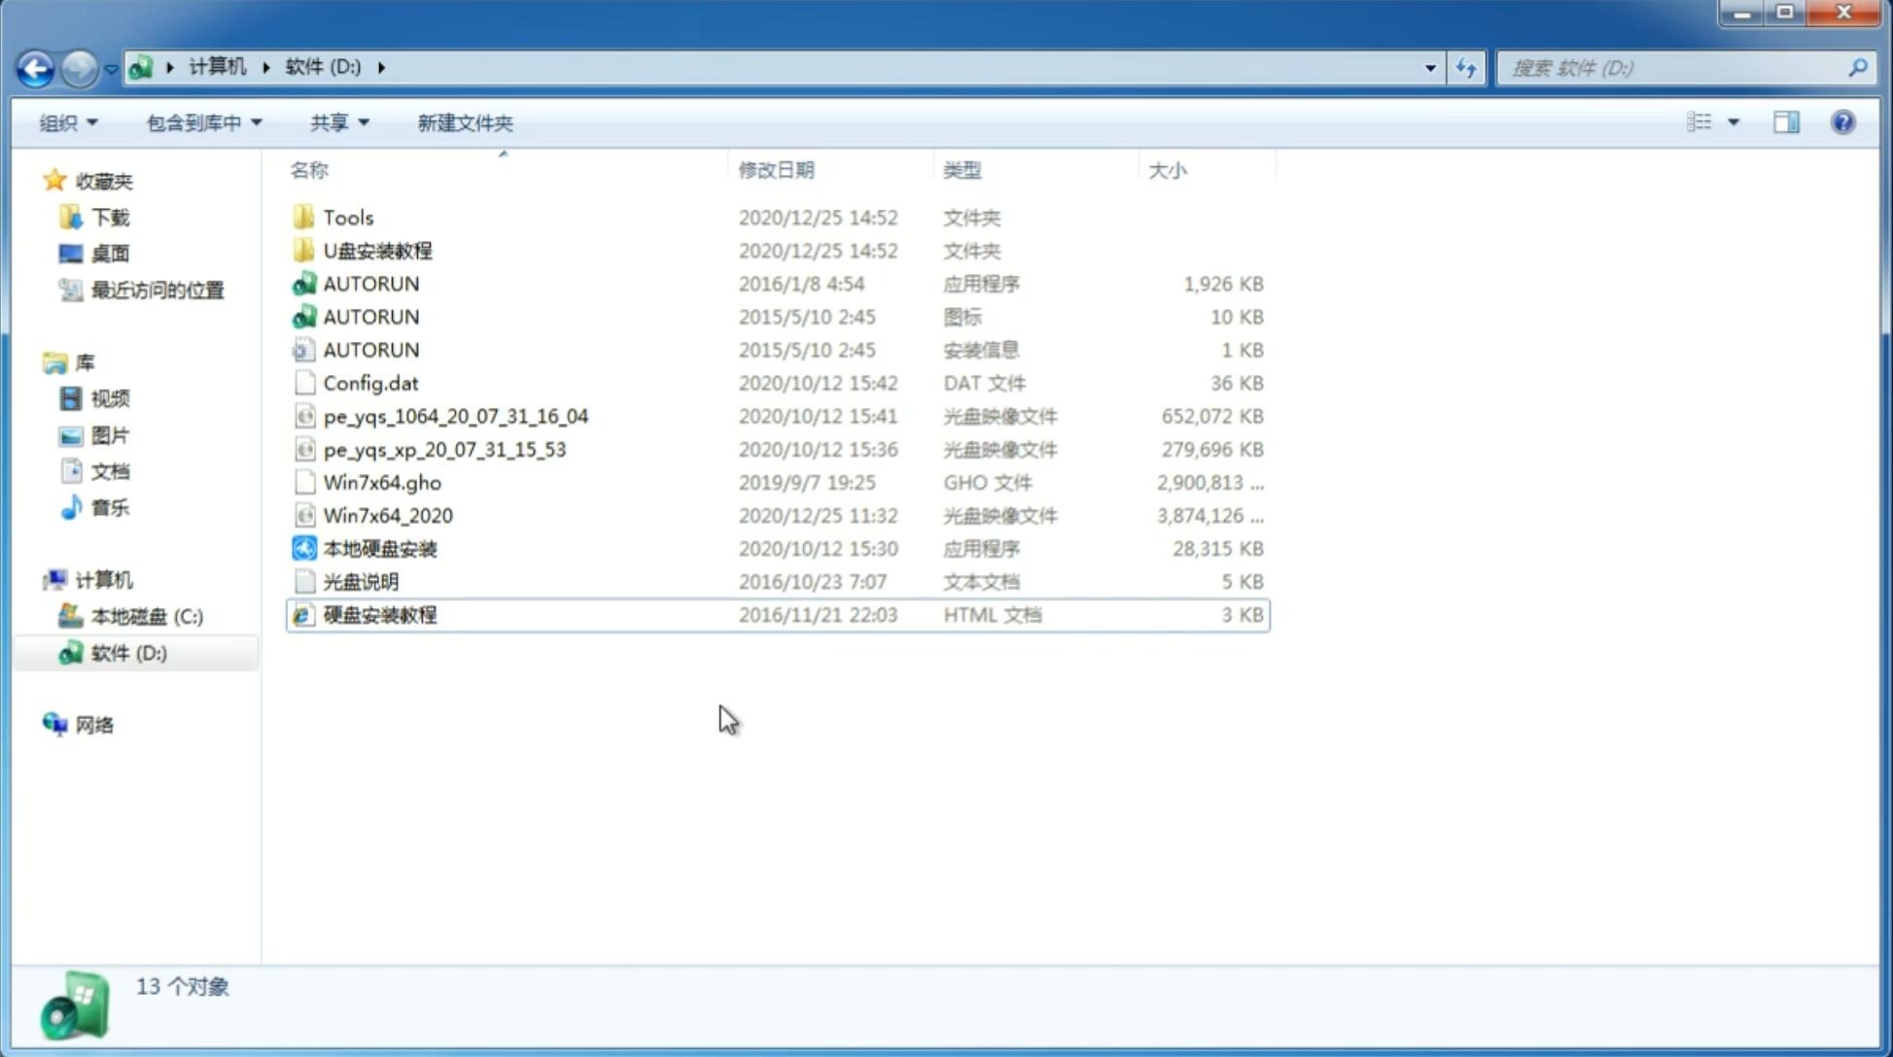
Task: Click 新建文件夹 button
Action: 464,120
